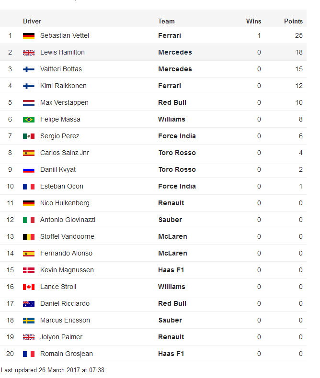Image resolution: width=320 pixels, height=378 pixels.
Task: Select Fernando Alonso driver name
Action: coord(67,254)
